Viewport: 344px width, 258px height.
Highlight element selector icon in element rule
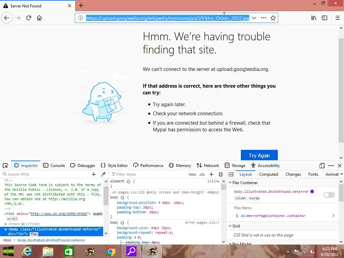129,181
